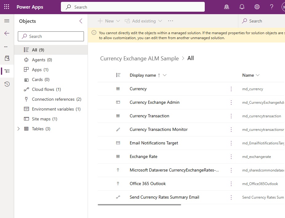
Task: Open more actions for Microsoft Dataverse CurrencyExchangeRates row
Action: click(231, 170)
